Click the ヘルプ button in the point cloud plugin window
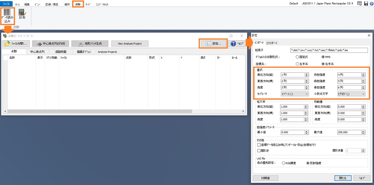The width and height of the screenshot is (374, 185). pos(237,44)
